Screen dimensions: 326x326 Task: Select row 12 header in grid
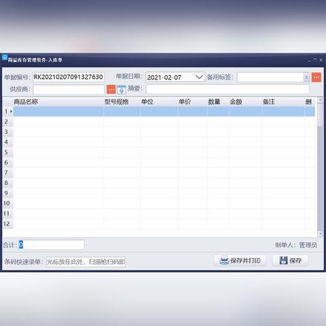pyautogui.click(x=8, y=223)
